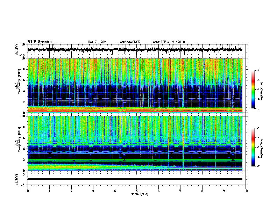This screenshot has height=214, width=277.
Task: Click the ch.1 spectrogram color bar
Action: (x=253, y=90)
